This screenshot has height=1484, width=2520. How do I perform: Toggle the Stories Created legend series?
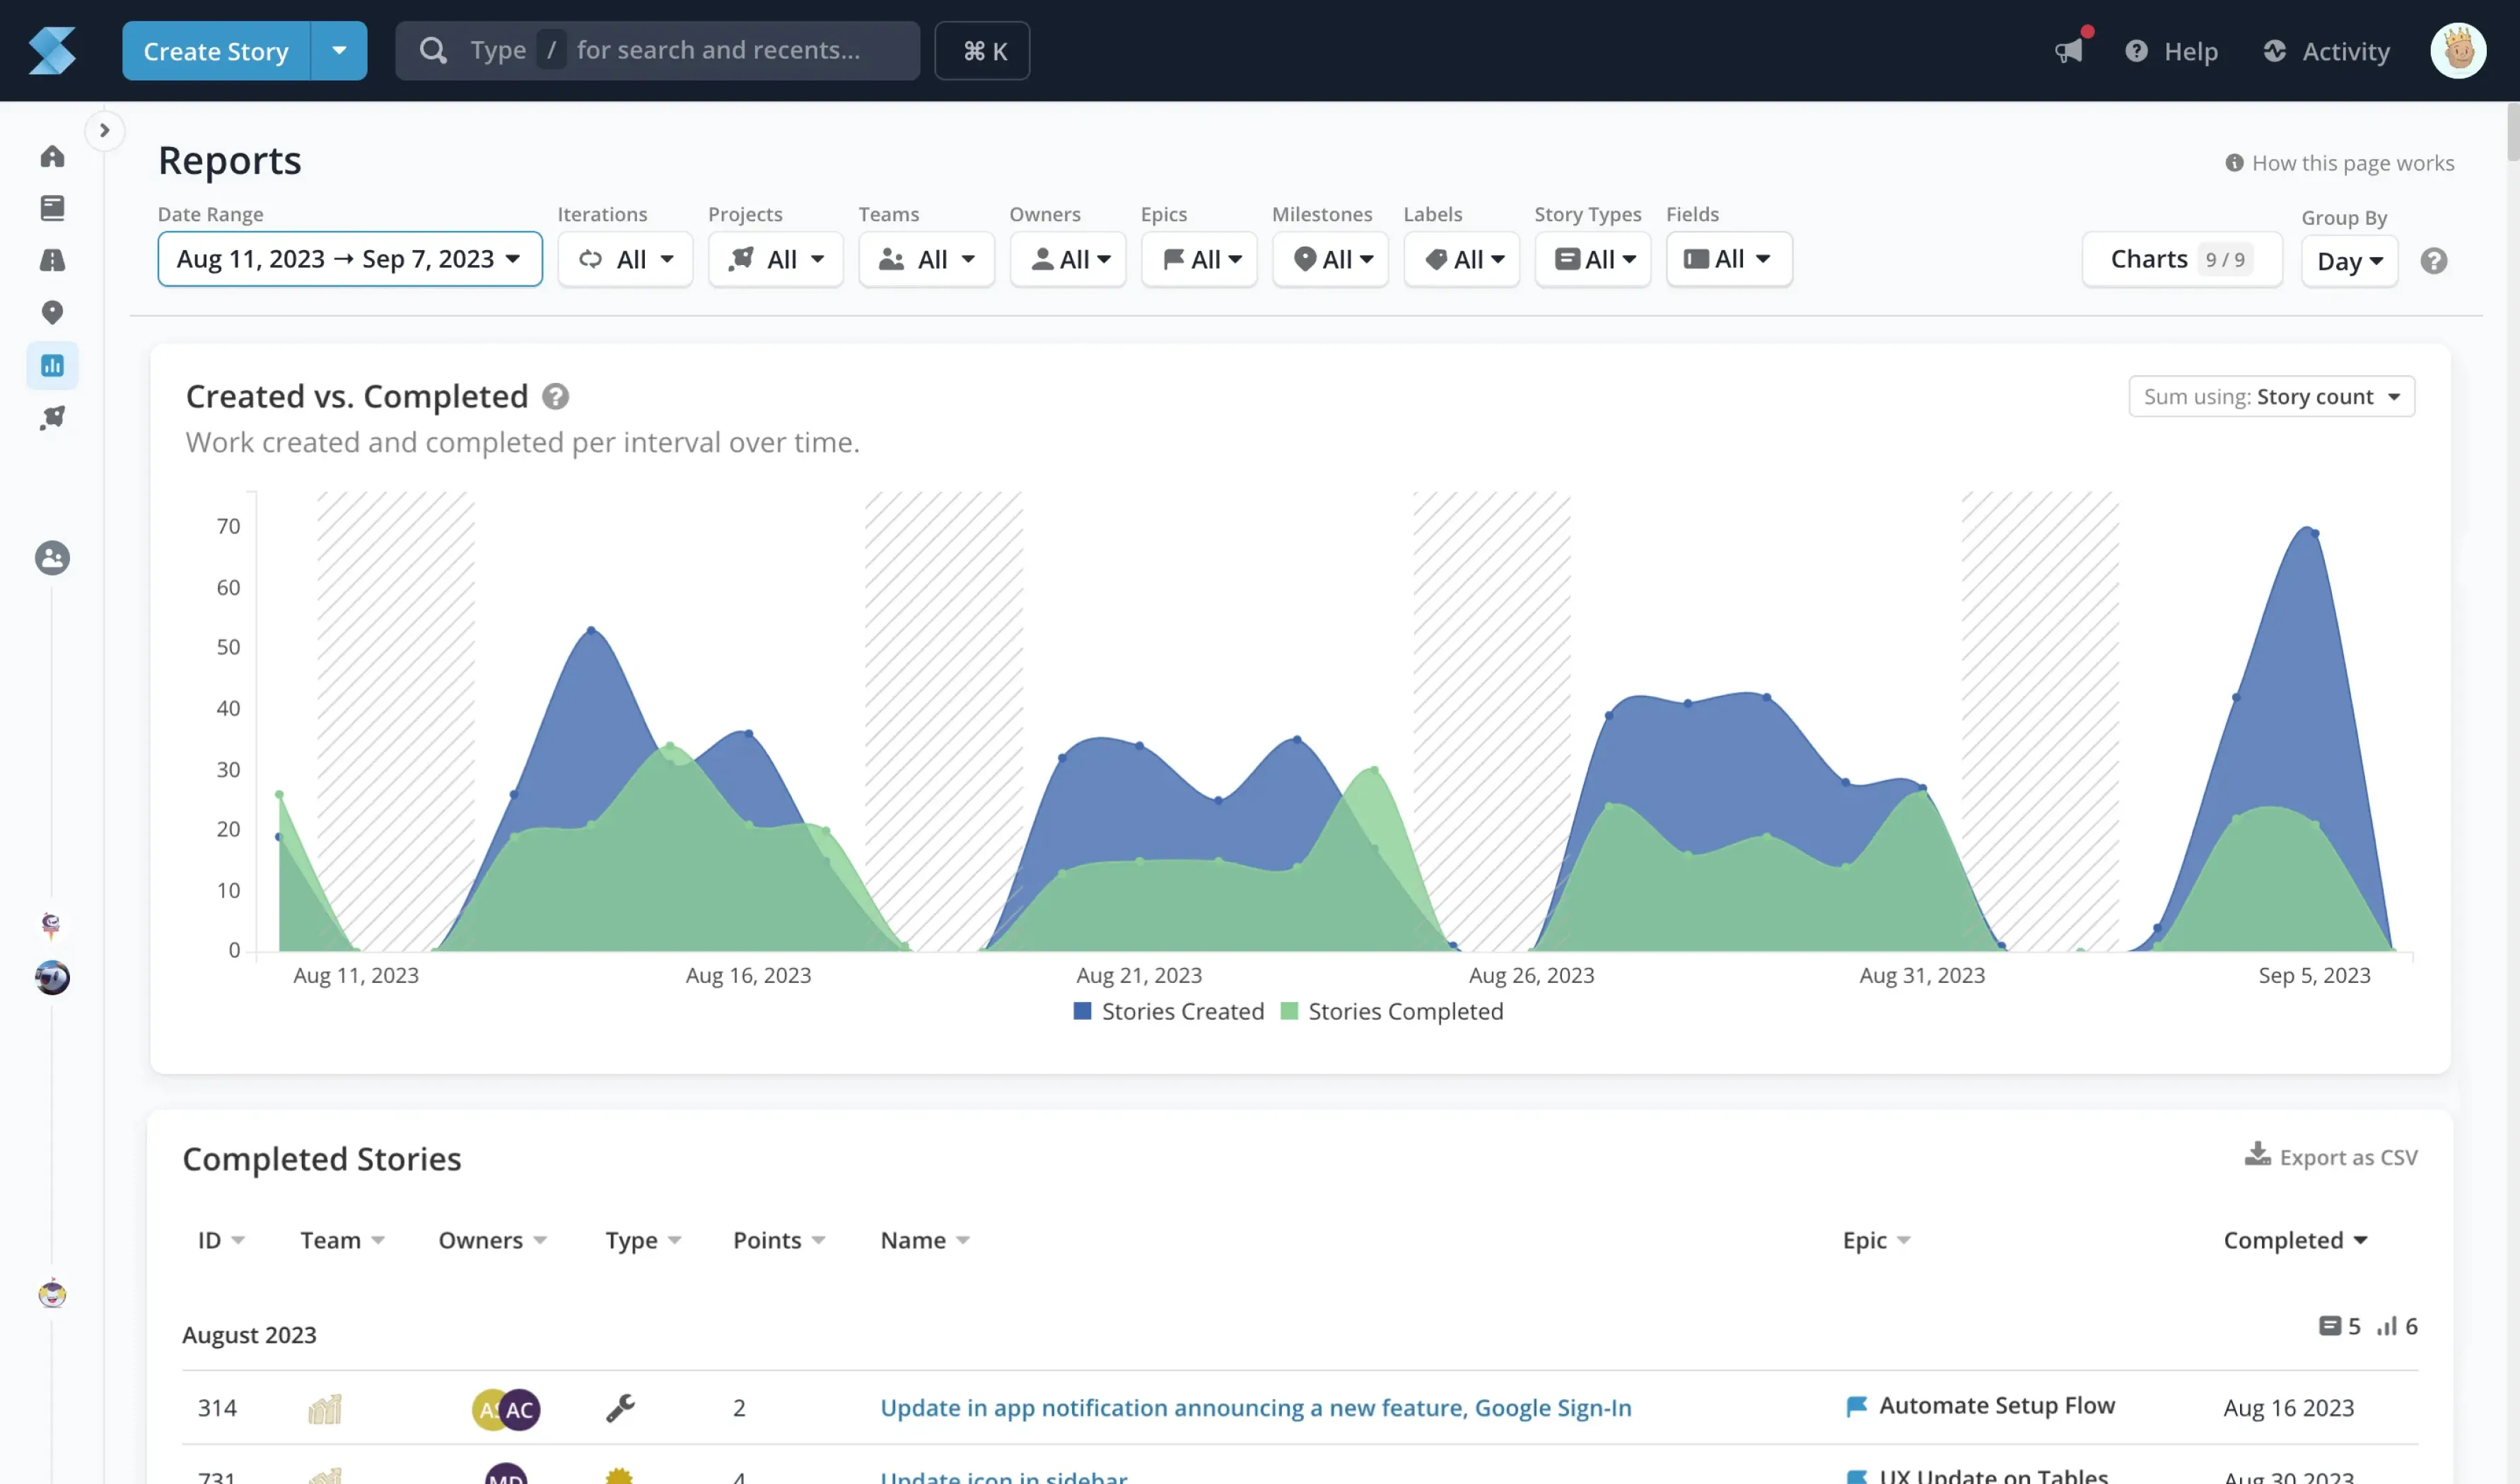1182,1011
